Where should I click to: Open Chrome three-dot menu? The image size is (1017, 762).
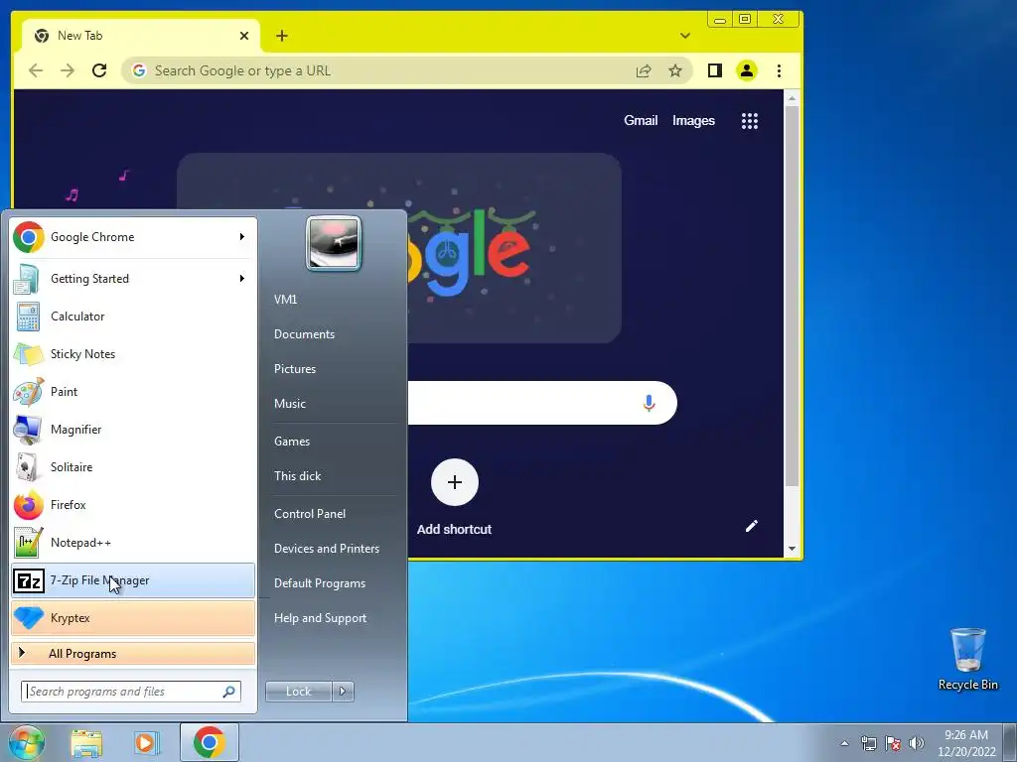tap(779, 70)
